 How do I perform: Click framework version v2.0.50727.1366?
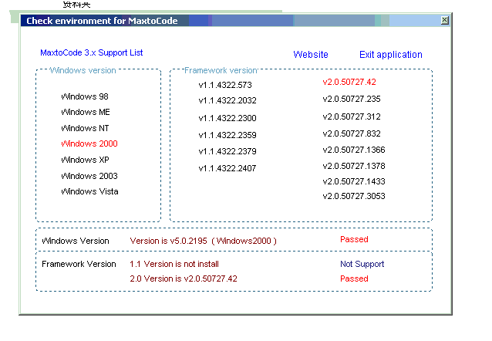pyautogui.click(x=354, y=150)
